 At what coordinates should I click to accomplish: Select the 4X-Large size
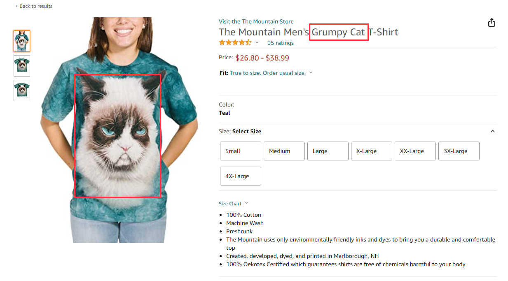[240, 176]
